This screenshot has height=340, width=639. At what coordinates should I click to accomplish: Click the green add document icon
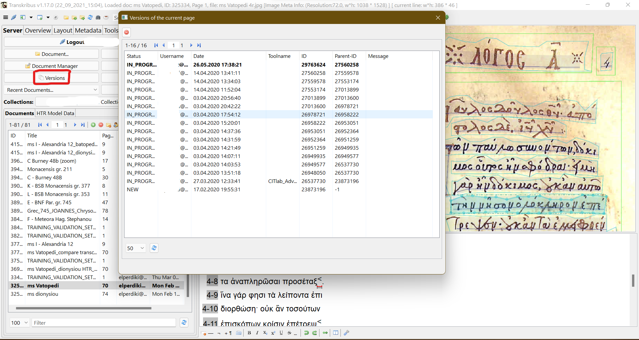(x=93, y=125)
